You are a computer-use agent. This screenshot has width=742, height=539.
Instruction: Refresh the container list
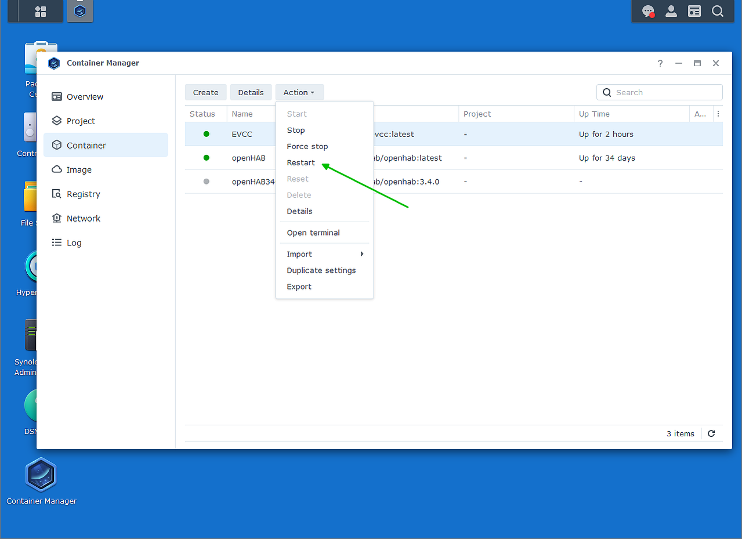[x=711, y=433]
